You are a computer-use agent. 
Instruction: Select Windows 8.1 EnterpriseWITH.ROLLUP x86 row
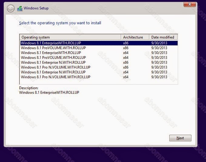pos(99,43)
